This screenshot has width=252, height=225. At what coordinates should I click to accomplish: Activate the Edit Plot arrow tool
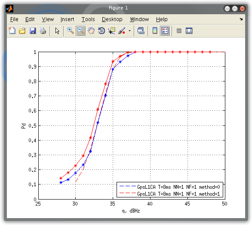[x=57, y=31]
